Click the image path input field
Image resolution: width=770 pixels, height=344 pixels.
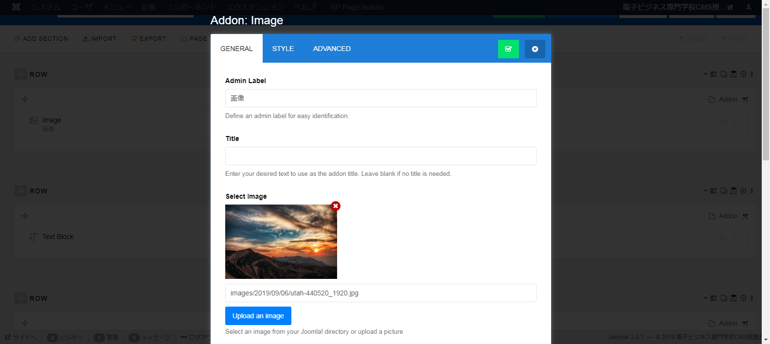click(x=381, y=293)
